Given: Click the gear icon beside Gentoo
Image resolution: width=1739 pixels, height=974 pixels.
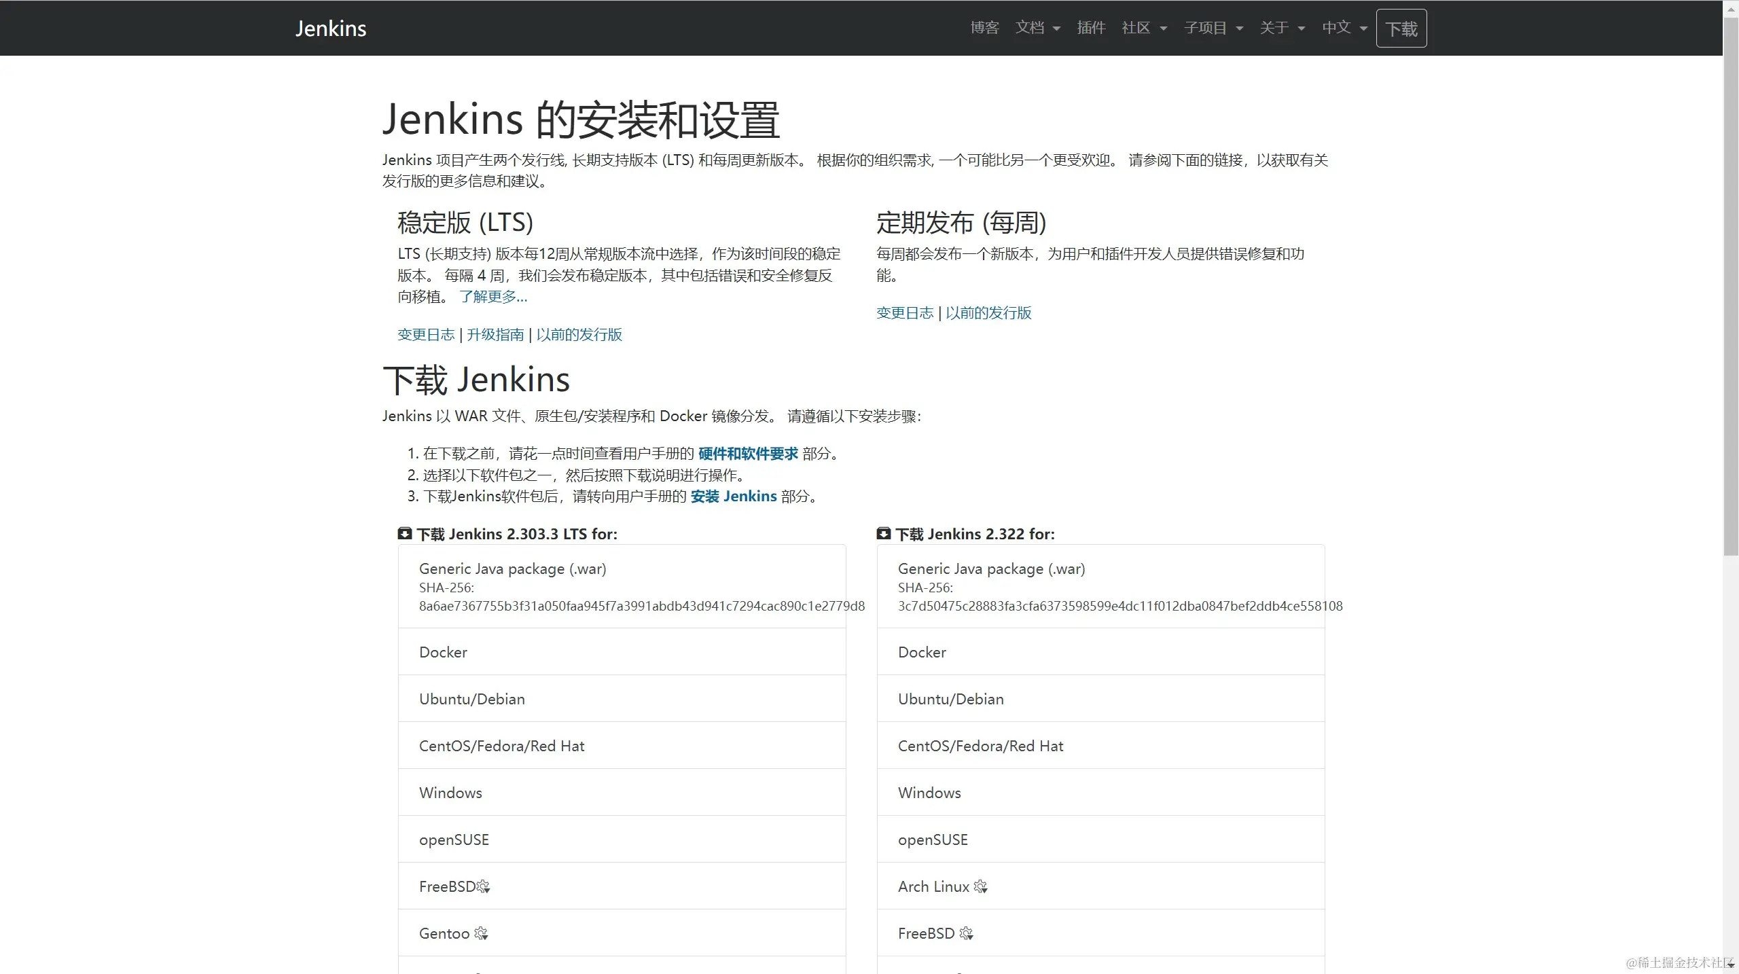Looking at the screenshot, I should [481, 933].
